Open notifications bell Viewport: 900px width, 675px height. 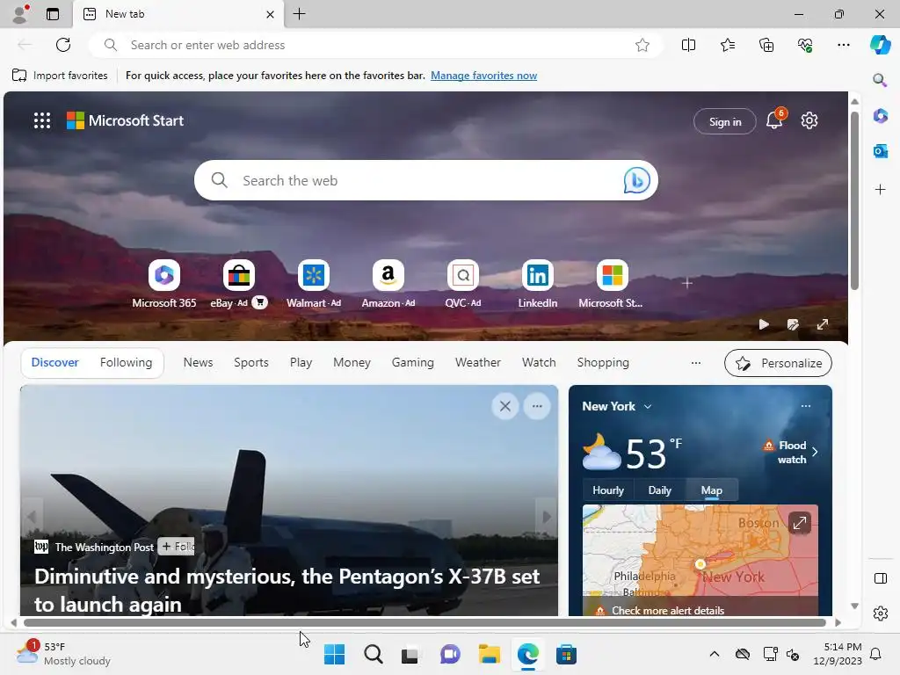click(774, 120)
